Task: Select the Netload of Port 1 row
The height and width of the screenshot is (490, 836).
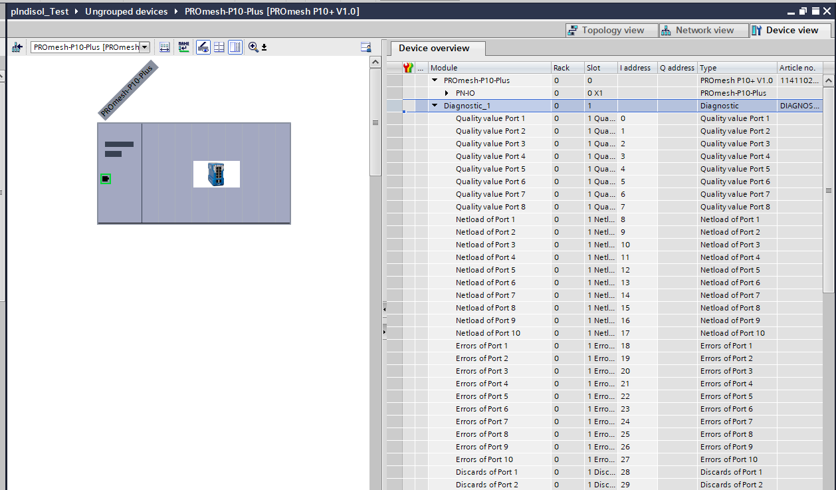Action: 605,219
